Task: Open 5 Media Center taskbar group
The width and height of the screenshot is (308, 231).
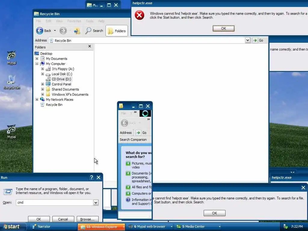Action: click(198, 226)
